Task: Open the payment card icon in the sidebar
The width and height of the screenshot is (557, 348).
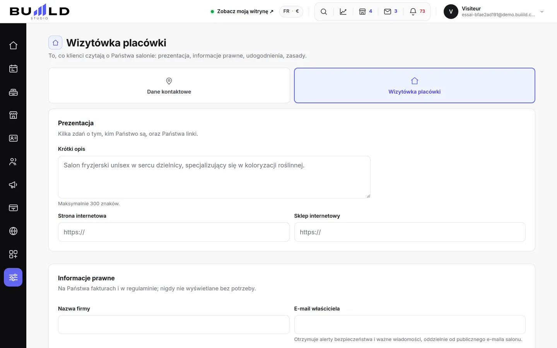Action: point(13,208)
